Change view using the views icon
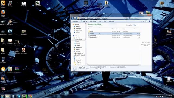This screenshot has height=98, width=174. (141, 21)
